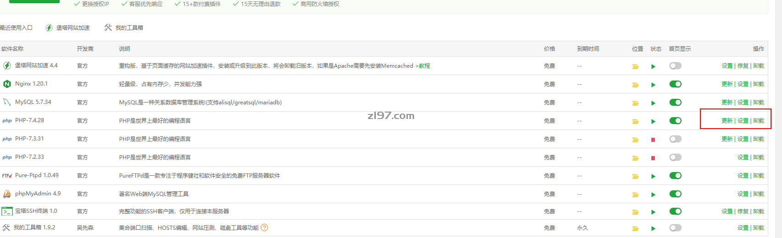Click running status icon for 宝塔SSH终端
The width and height of the screenshot is (782, 238).
[x=653, y=212]
